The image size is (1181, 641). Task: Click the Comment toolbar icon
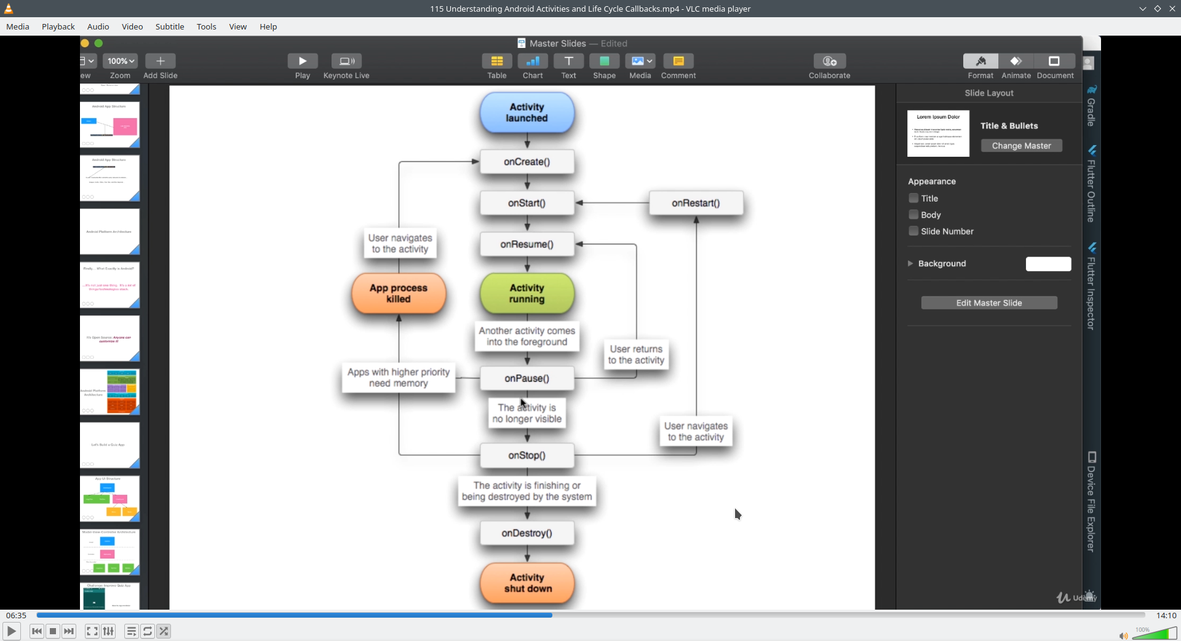(678, 61)
